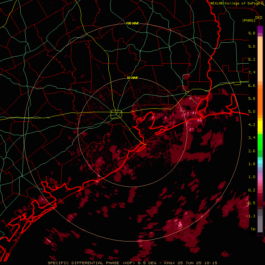Click the 9.8 legend value

coord(252,33)
